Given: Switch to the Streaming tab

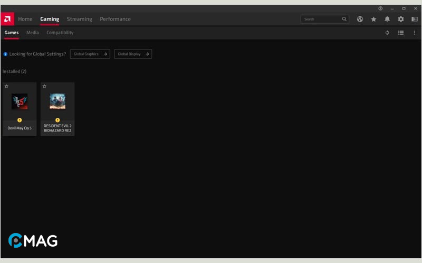Looking at the screenshot, I should coord(79,19).
